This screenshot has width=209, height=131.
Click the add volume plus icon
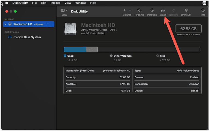coord(125,10)
